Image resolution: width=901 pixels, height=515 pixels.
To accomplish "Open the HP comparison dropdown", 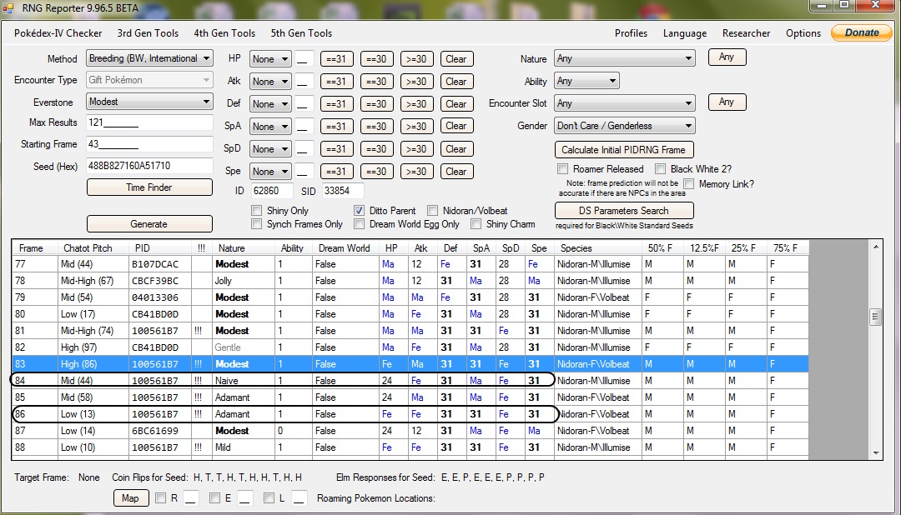I will click(x=270, y=59).
